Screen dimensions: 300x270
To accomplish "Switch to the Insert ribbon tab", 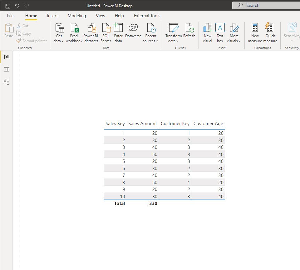I will (x=52, y=16).
